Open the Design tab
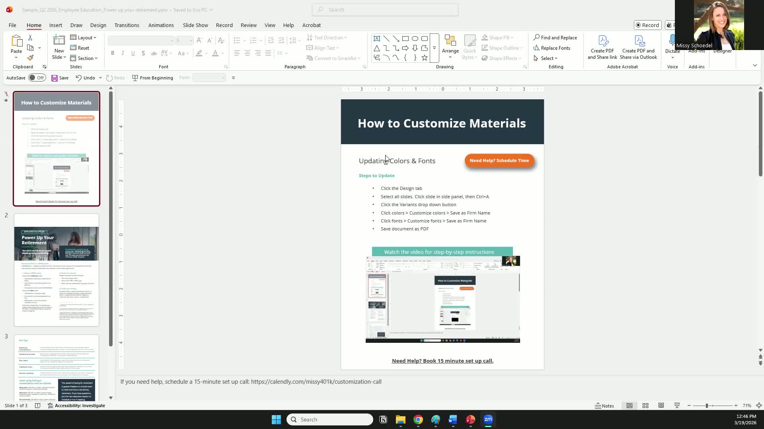764x429 pixels. point(98,25)
